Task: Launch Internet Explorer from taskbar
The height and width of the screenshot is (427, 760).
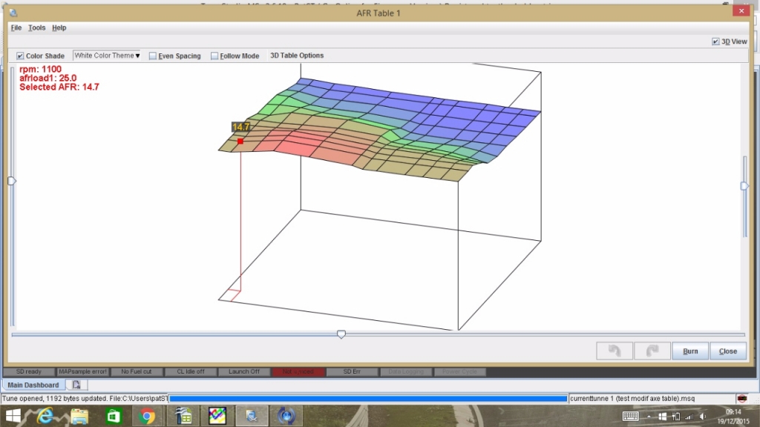Action: click(45, 416)
